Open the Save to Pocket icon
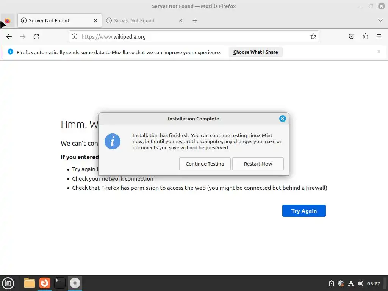 351,37
